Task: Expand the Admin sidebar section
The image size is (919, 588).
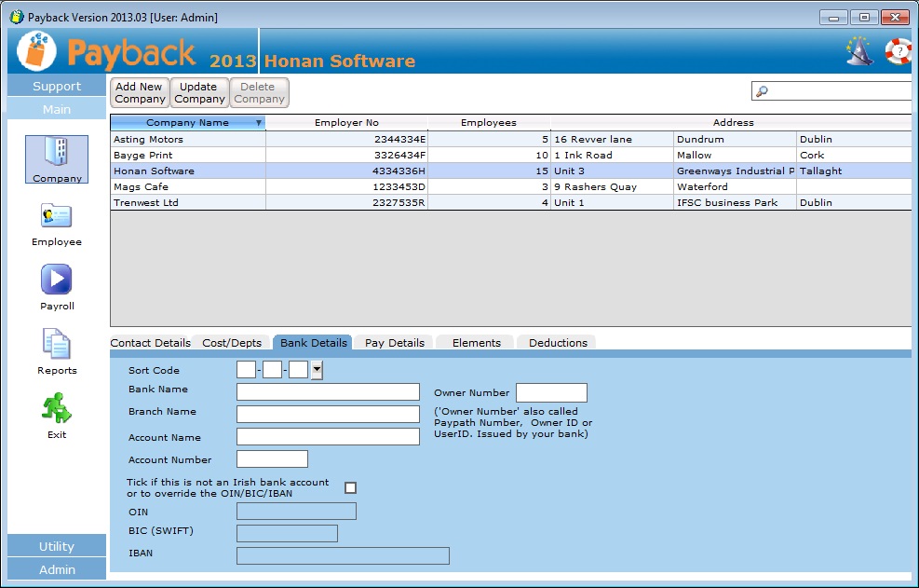Action: coord(57,569)
